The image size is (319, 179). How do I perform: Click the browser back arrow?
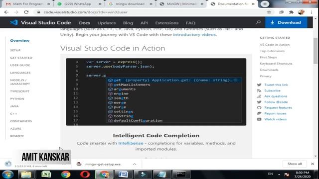click(x=6, y=12)
